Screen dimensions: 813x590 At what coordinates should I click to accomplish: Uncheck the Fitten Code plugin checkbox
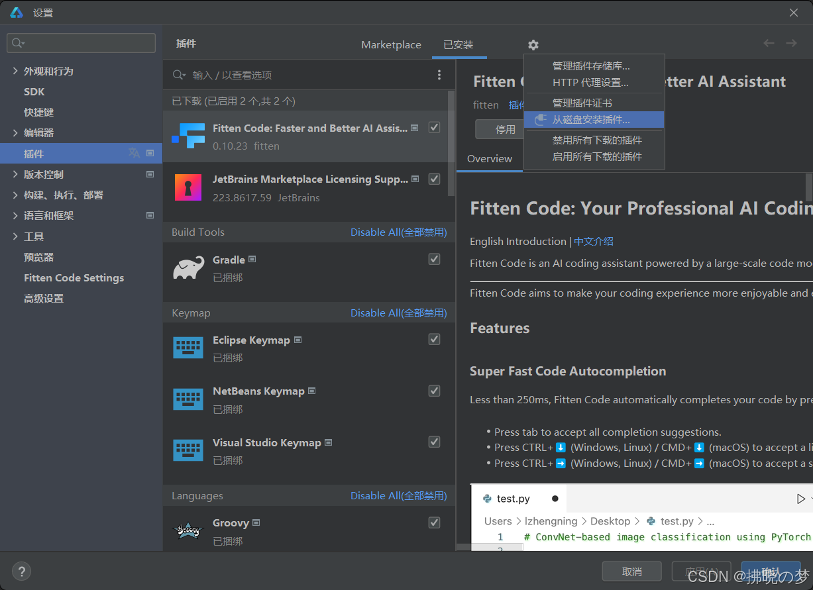click(x=434, y=128)
